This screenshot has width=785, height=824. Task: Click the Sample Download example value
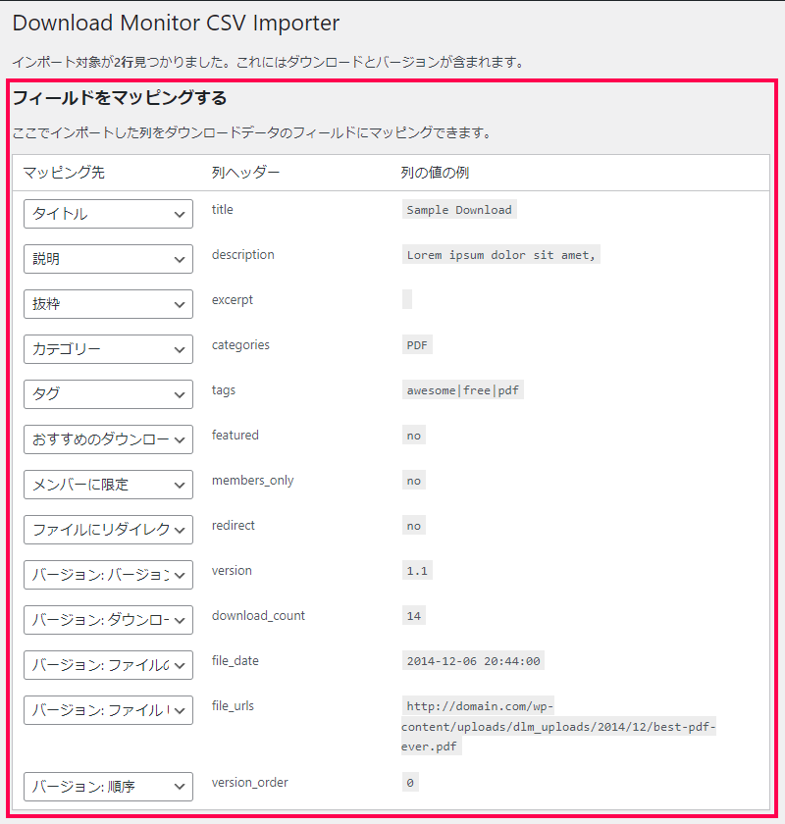(x=459, y=210)
